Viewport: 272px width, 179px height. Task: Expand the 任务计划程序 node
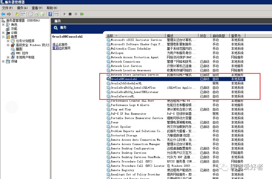8,41
